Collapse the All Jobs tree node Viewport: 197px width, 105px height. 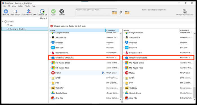tap(3, 22)
